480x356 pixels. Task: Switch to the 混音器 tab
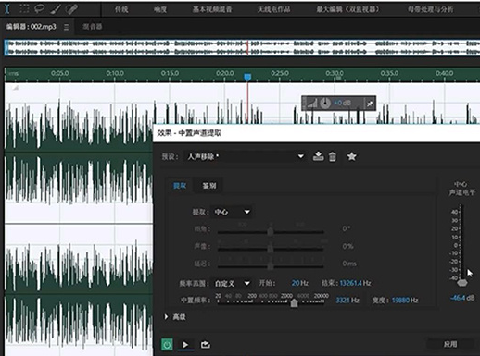tap(92, 27)
